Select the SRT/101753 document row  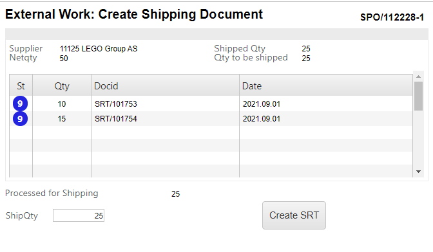coord(211,104)
